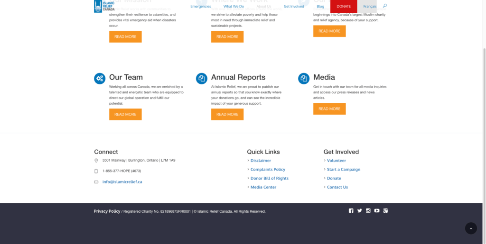This screenshot has height=244, width=486.
Task: Click Read More under Annual Reports
Action: (227, 114)
